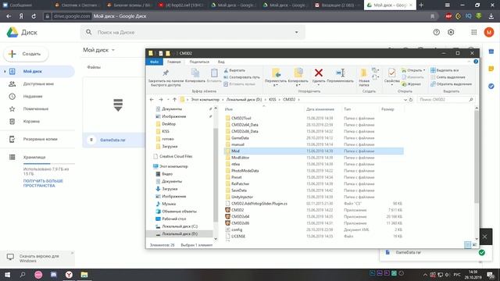Open the Поделиться ribbon tab
The height and width of the screenshot is (281, 500).
click(199, 62)
